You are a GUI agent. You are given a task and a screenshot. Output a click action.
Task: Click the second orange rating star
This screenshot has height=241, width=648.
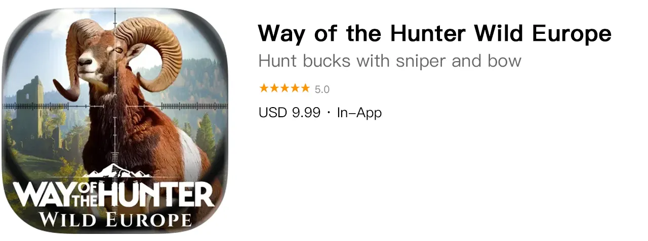pyautogui.click(x=274, y=88)
